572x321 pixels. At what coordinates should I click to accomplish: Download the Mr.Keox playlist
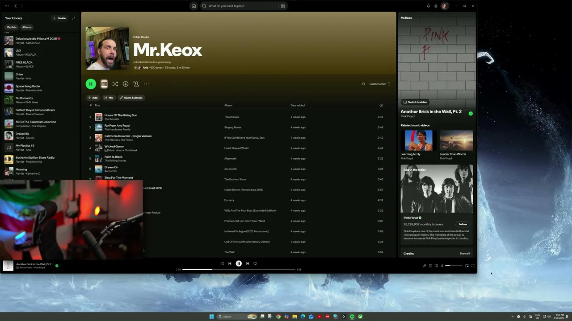pos(126,84)
